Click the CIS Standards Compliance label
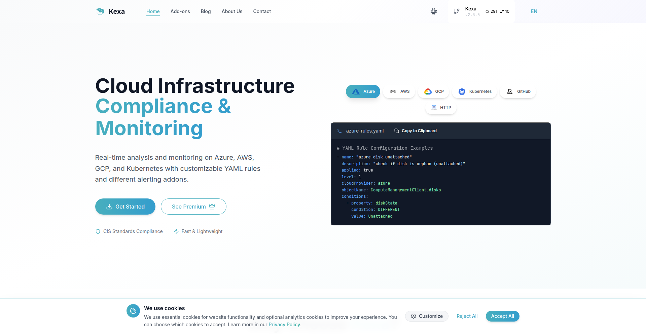Screen dimensions: 646x334 click(133, 231)
